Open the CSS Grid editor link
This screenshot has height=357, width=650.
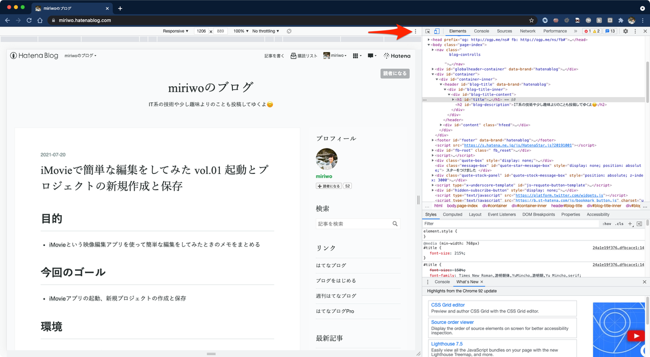pos(448,305)
